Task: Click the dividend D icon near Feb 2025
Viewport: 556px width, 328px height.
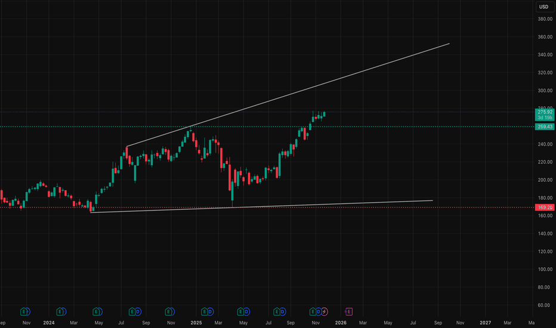Action: click(211, 311)
